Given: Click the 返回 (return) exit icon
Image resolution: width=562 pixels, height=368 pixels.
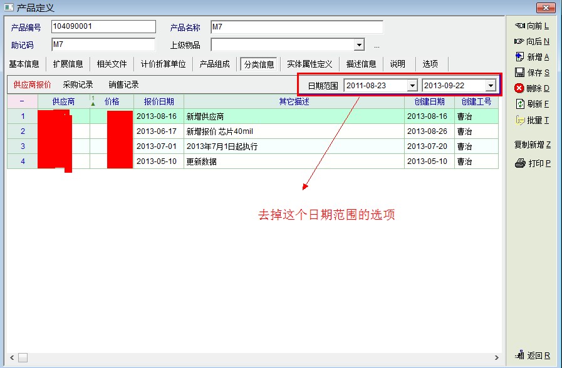Looking at the screenshot, I should [519, 355].
